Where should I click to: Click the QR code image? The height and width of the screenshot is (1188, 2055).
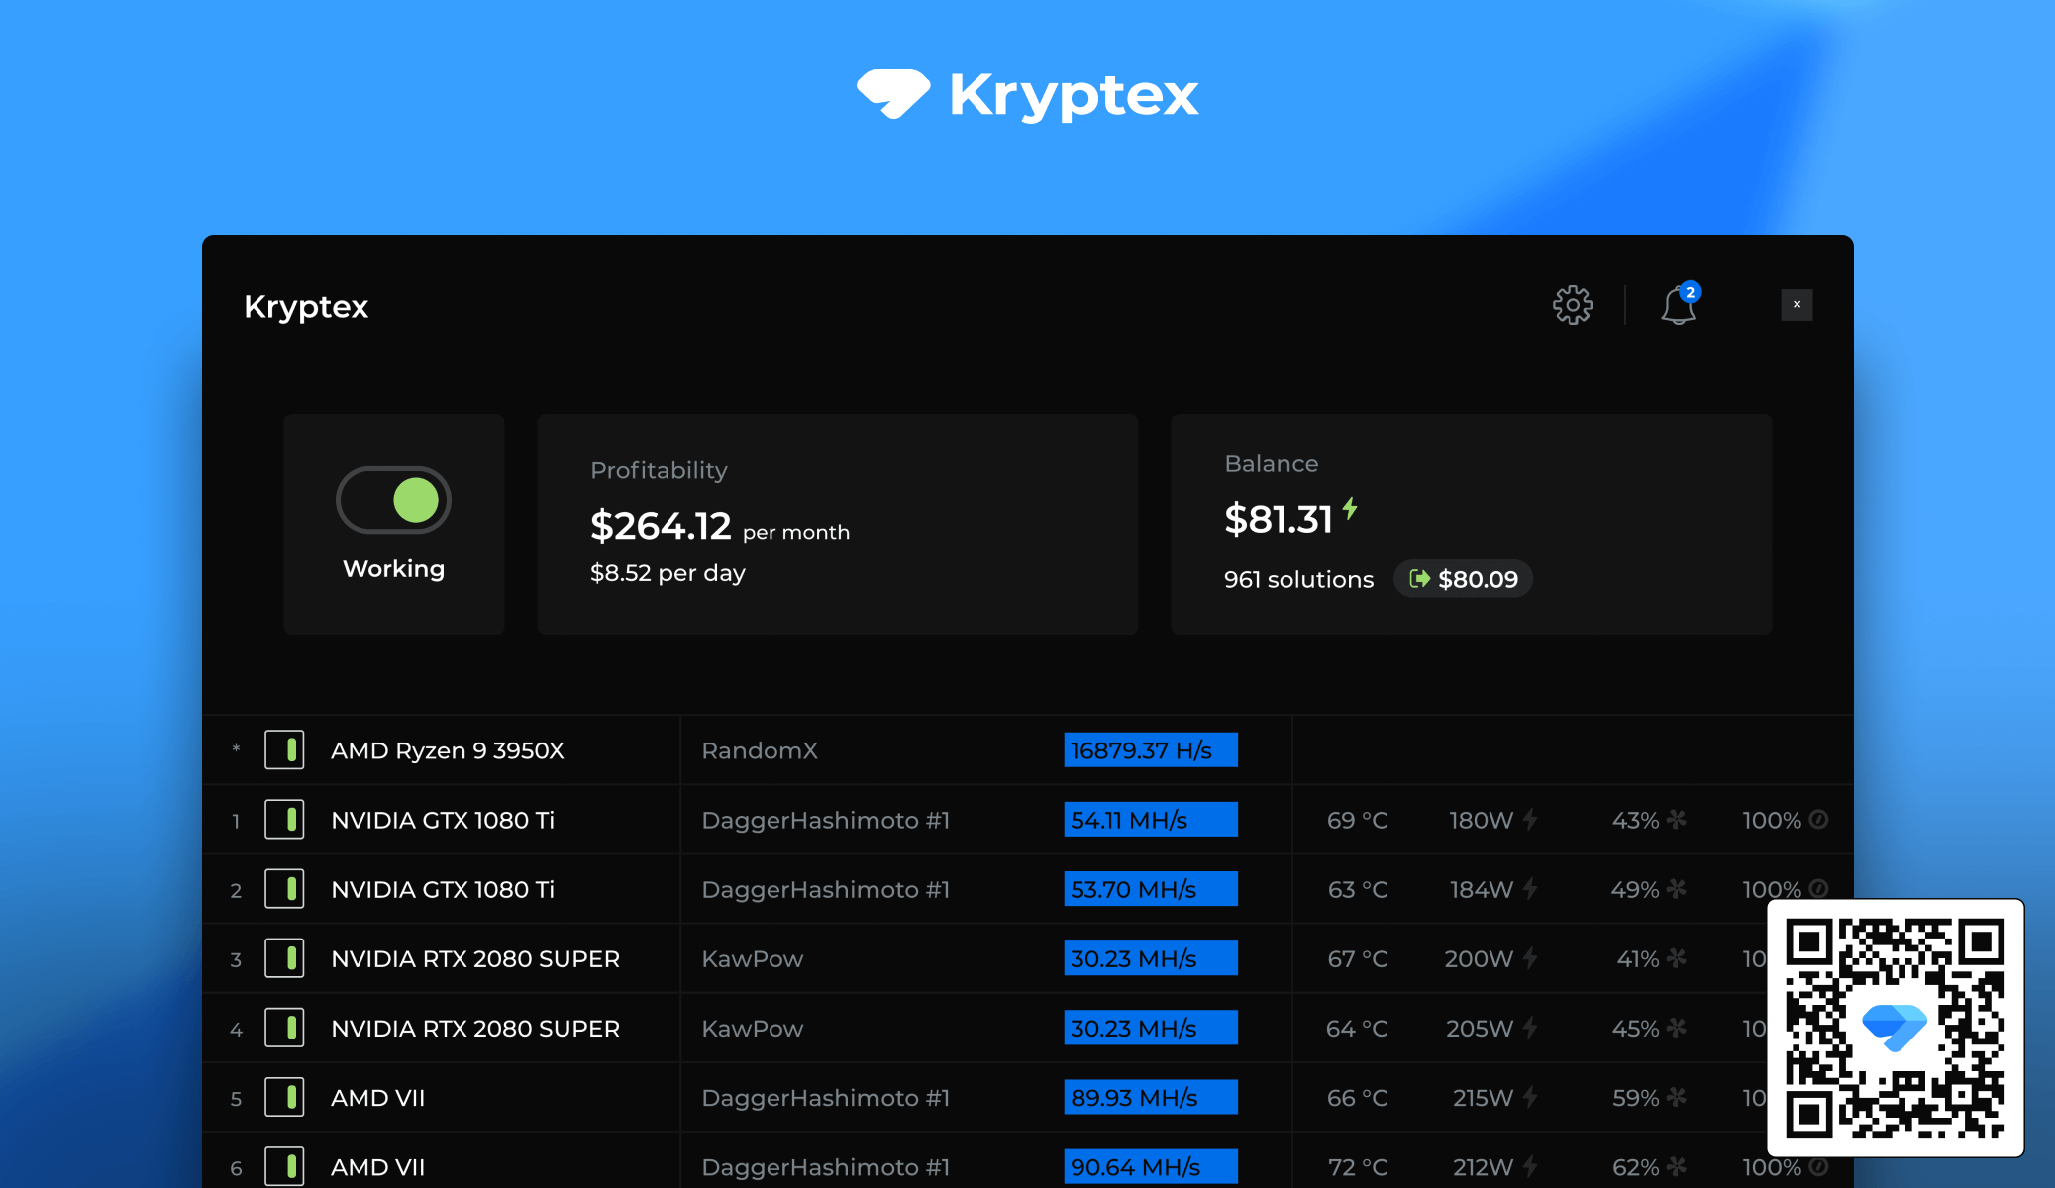[x=1895, y=1028]
